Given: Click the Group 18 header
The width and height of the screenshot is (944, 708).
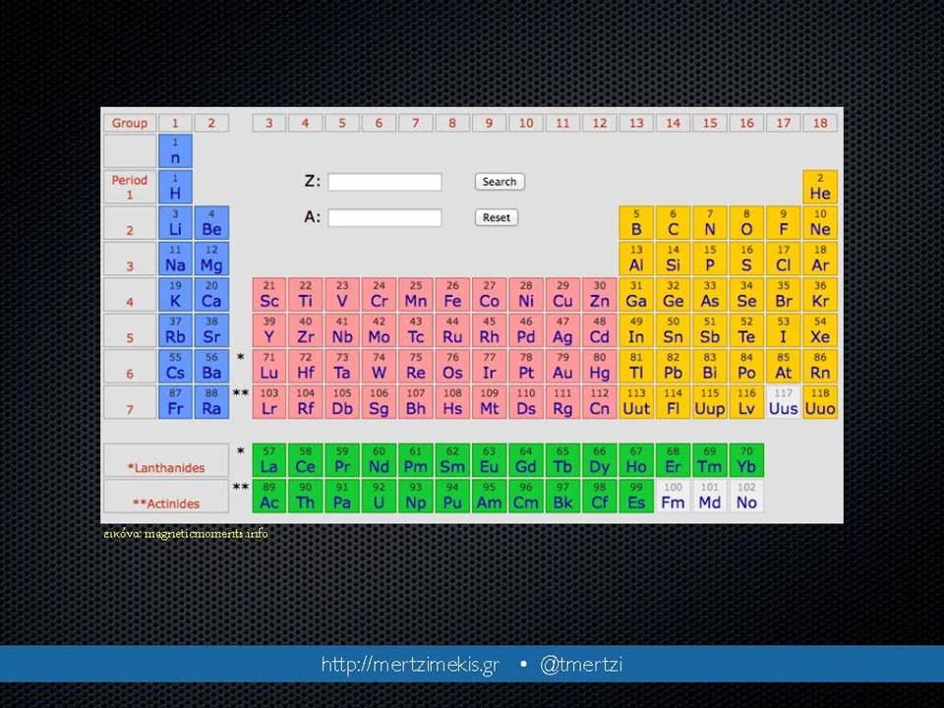Looking at the screenshot, I should (x=820, y=123).
